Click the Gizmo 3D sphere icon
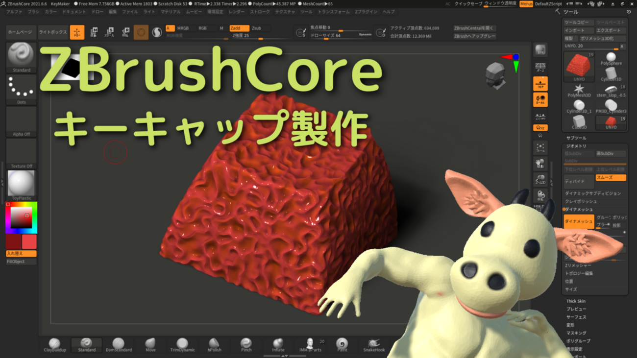This screenshot has width=637, height=358. (141, 32)
